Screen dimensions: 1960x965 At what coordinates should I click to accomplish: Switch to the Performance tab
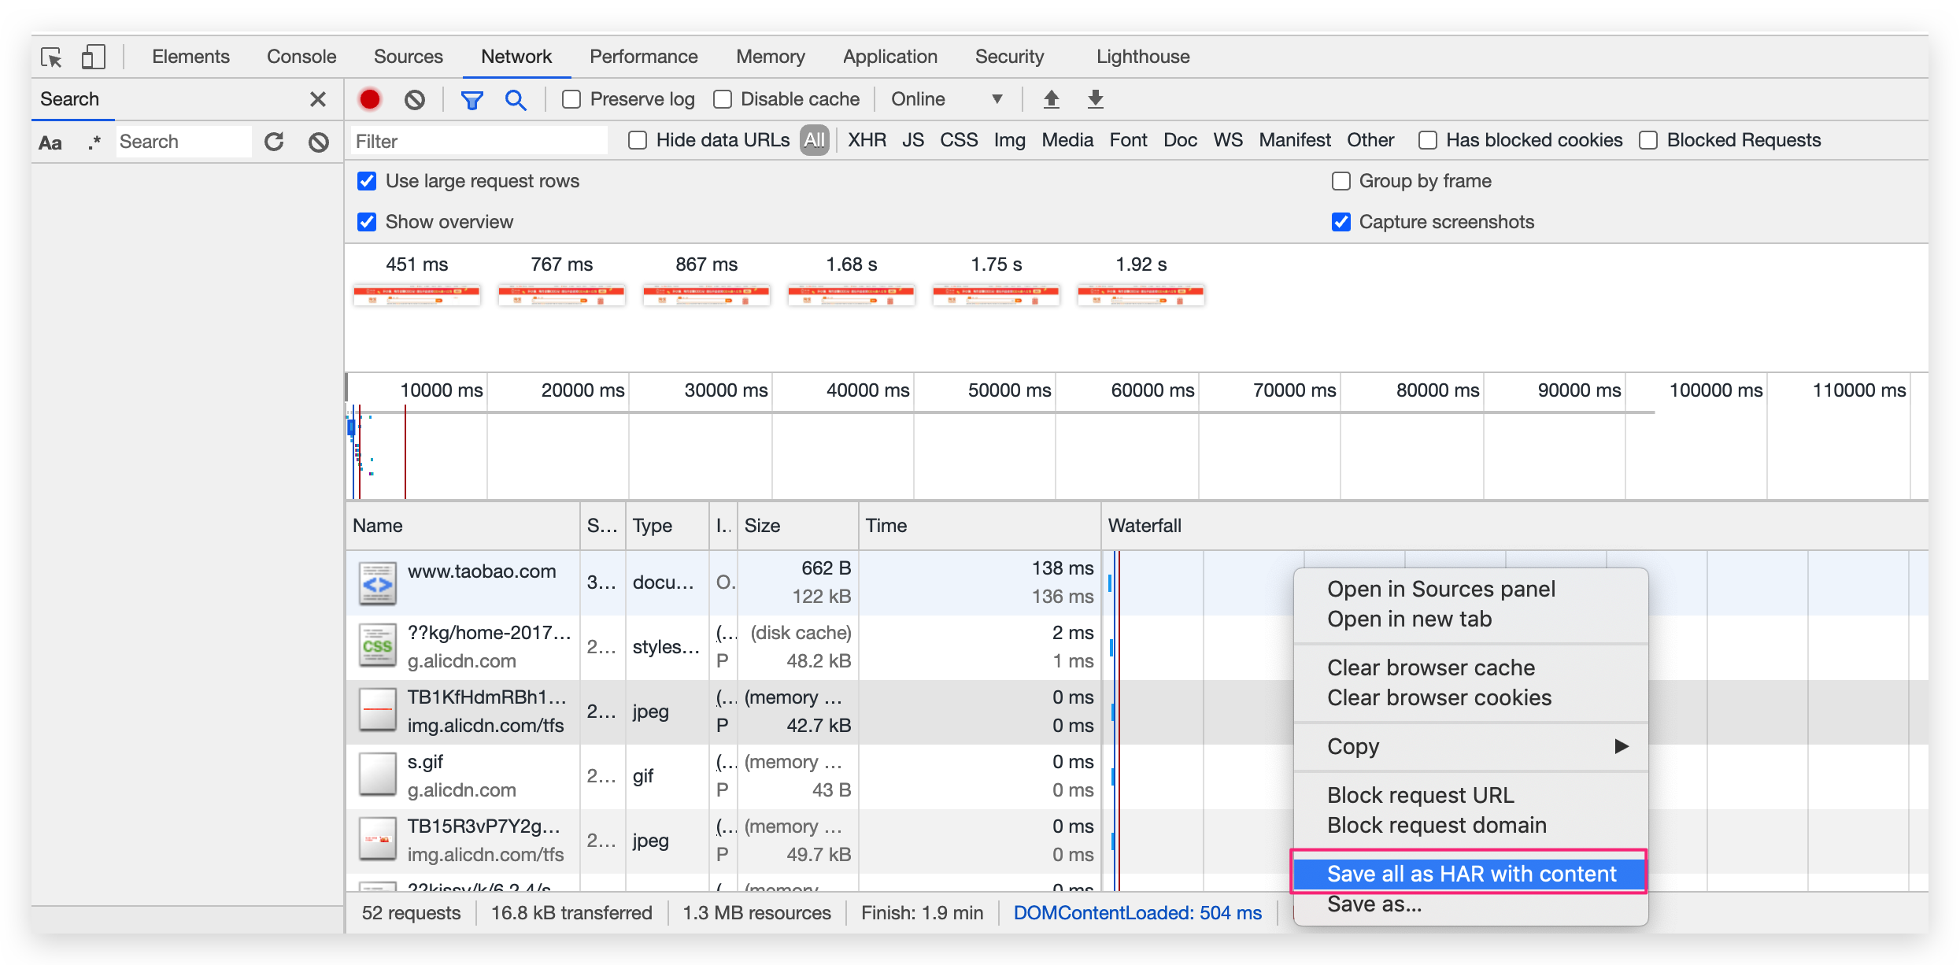point(643,57)
